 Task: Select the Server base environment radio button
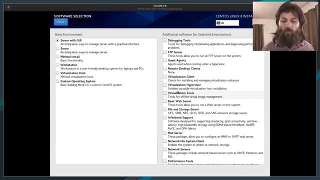coord(57,48)
